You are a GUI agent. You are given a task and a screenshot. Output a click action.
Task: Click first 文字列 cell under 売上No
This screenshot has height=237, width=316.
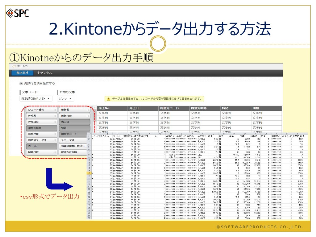click(112, 113)
